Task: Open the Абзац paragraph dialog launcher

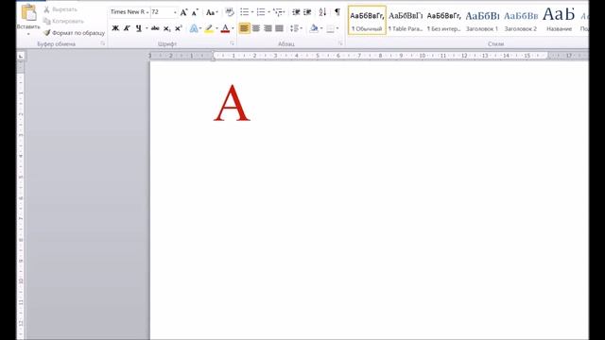Action: (340, 44)
